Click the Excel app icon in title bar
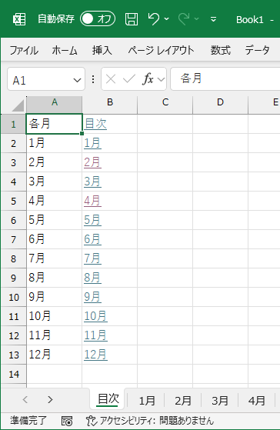280x430 pixels. point(19,19)
